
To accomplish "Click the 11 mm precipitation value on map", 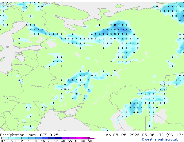I will click(115, 25).
